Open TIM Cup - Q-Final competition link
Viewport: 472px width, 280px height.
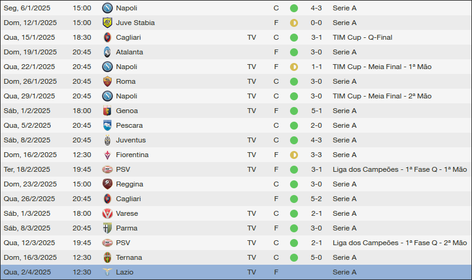point(362,37)
